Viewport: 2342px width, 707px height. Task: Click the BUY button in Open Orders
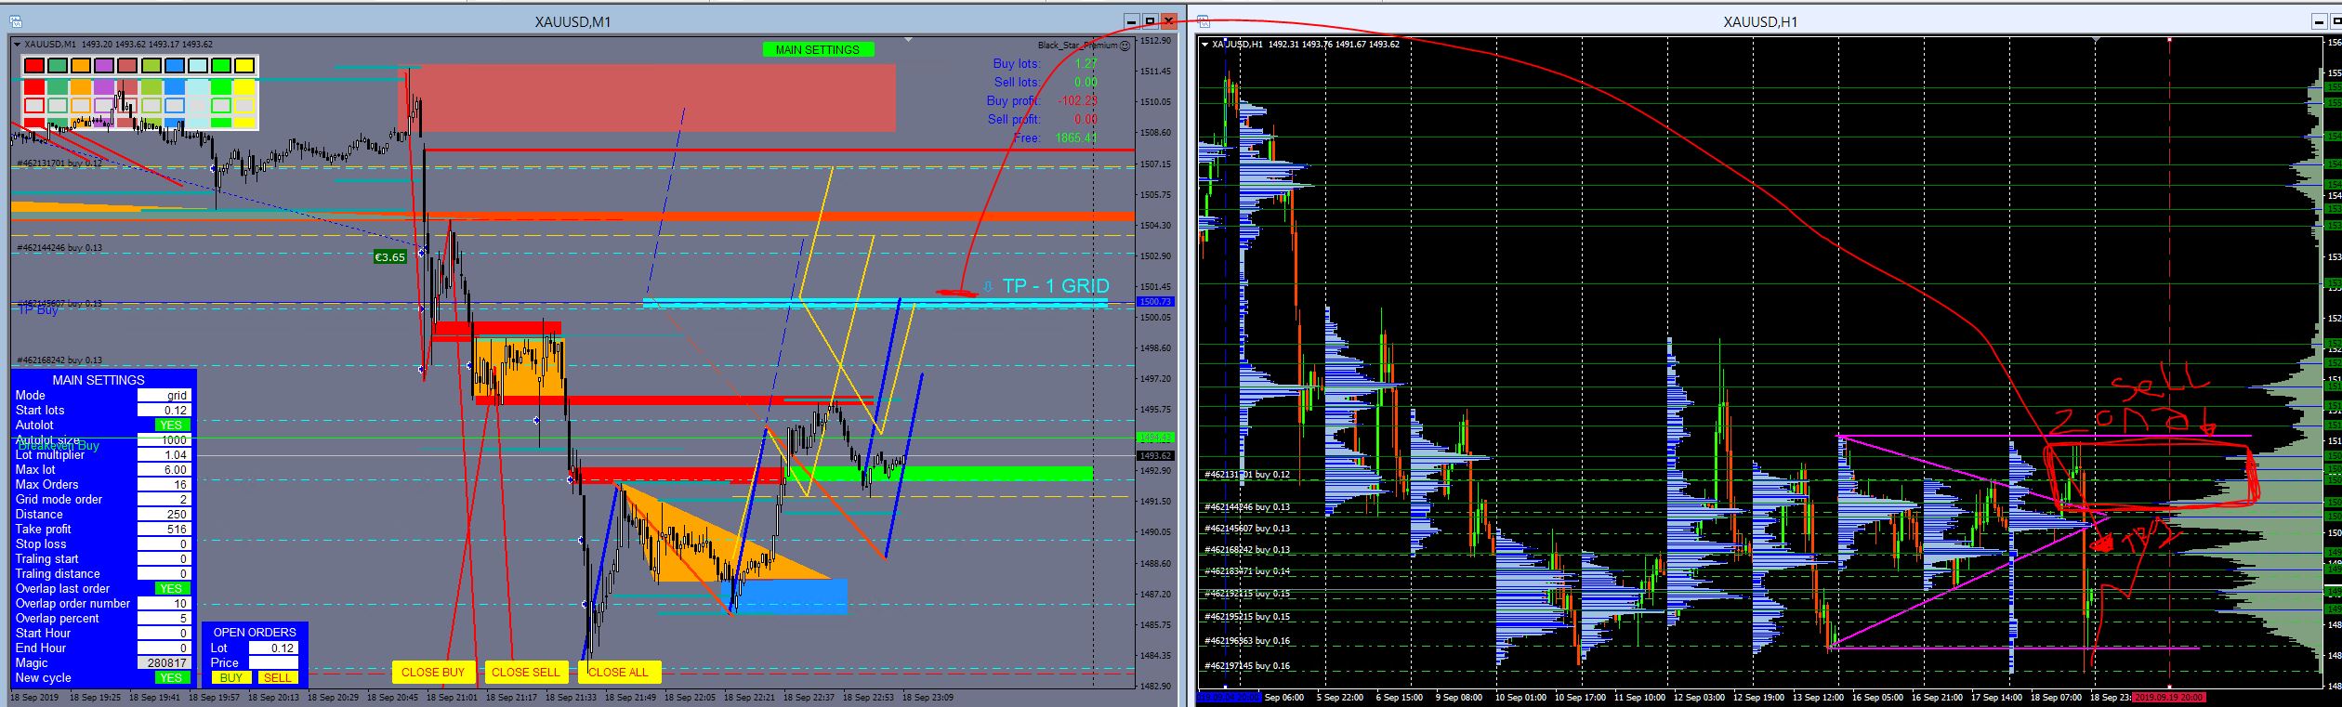(230, 677)
